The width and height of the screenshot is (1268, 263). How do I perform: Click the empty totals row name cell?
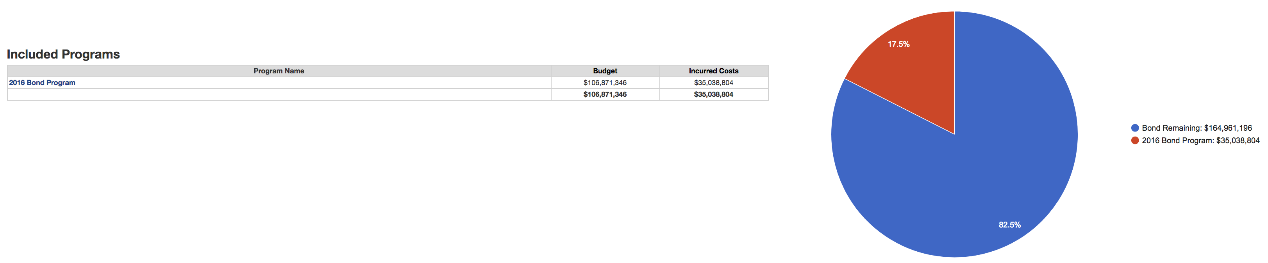point(279,94)
